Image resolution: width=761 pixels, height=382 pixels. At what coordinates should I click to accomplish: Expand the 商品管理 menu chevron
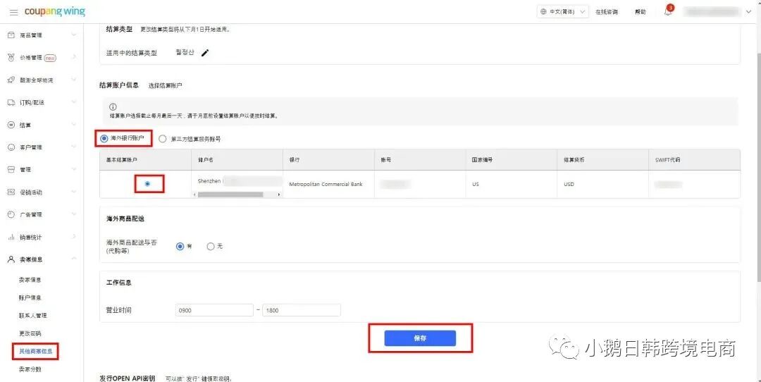point(74,35)
